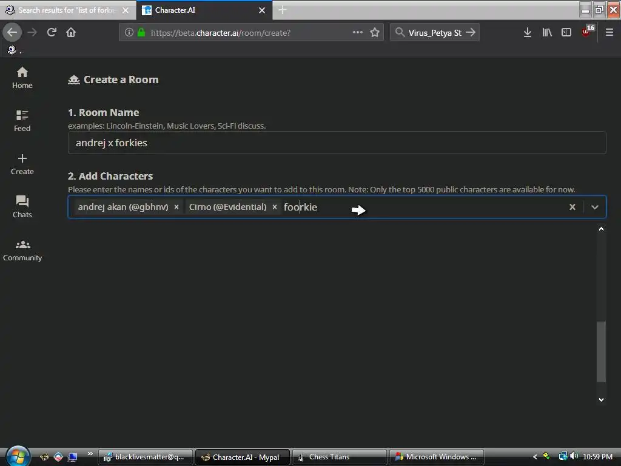Screen dimensions: 621x466
Task: Open blacklivesmatter@q... taskbar window
Action: point(146,457)
